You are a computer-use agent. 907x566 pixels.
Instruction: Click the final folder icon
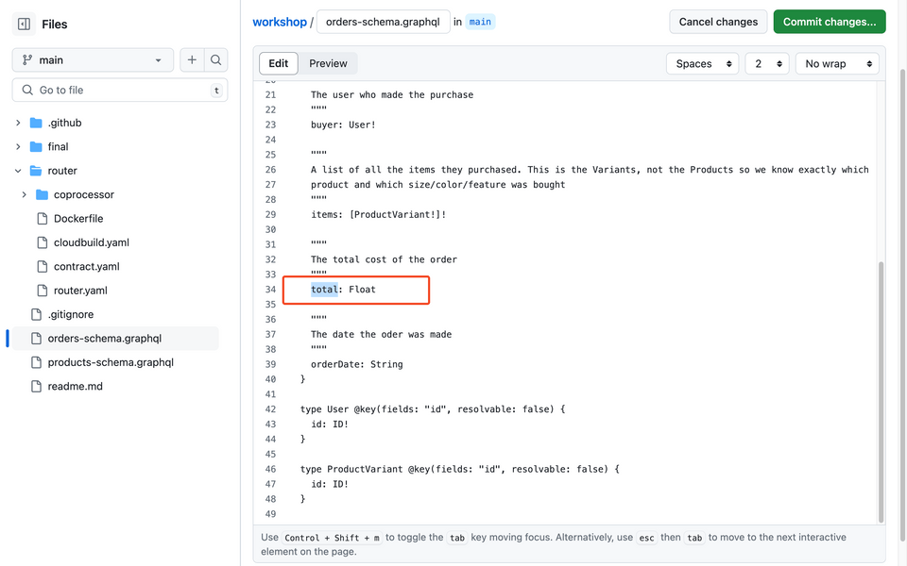pyautogui.click(x=36, y=147)
